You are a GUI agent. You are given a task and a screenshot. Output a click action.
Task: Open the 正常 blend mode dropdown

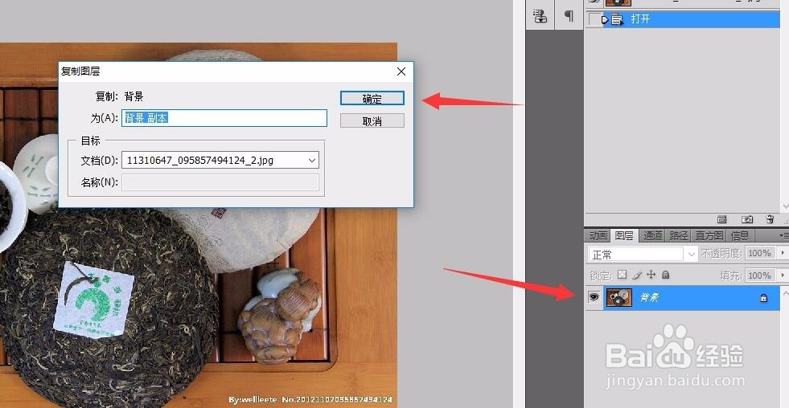(691, 255)
